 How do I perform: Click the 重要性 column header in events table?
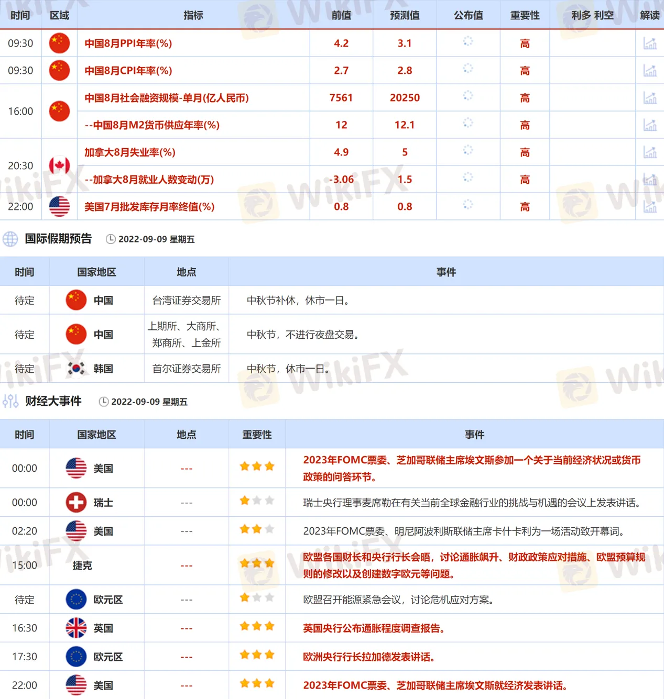point(257,435)
